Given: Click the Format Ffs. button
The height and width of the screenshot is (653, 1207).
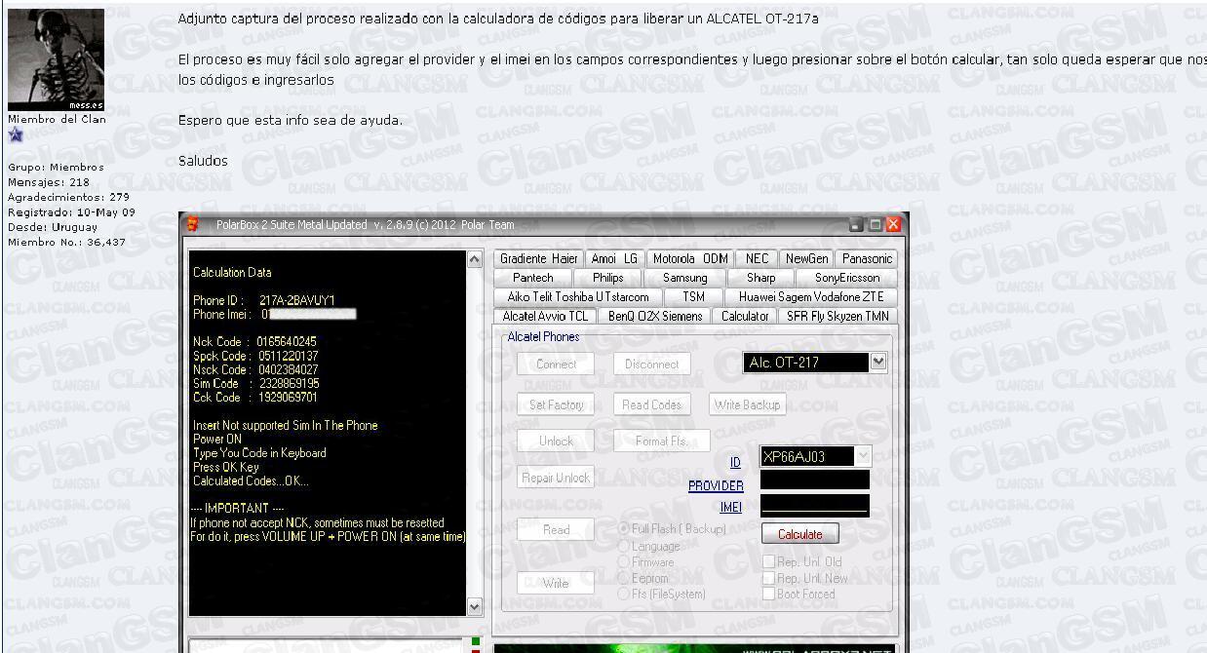Looking at the screenshot, I should [x=661, y=442].
